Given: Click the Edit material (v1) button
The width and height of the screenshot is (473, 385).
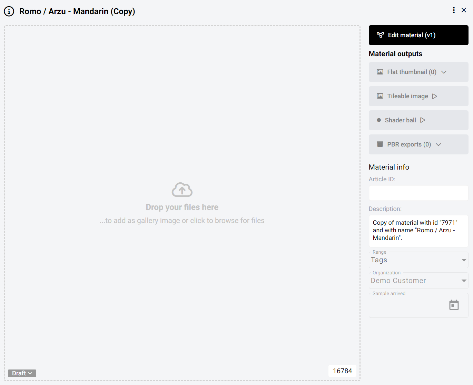Looking at the screenshot, I should tap(418, 35).
